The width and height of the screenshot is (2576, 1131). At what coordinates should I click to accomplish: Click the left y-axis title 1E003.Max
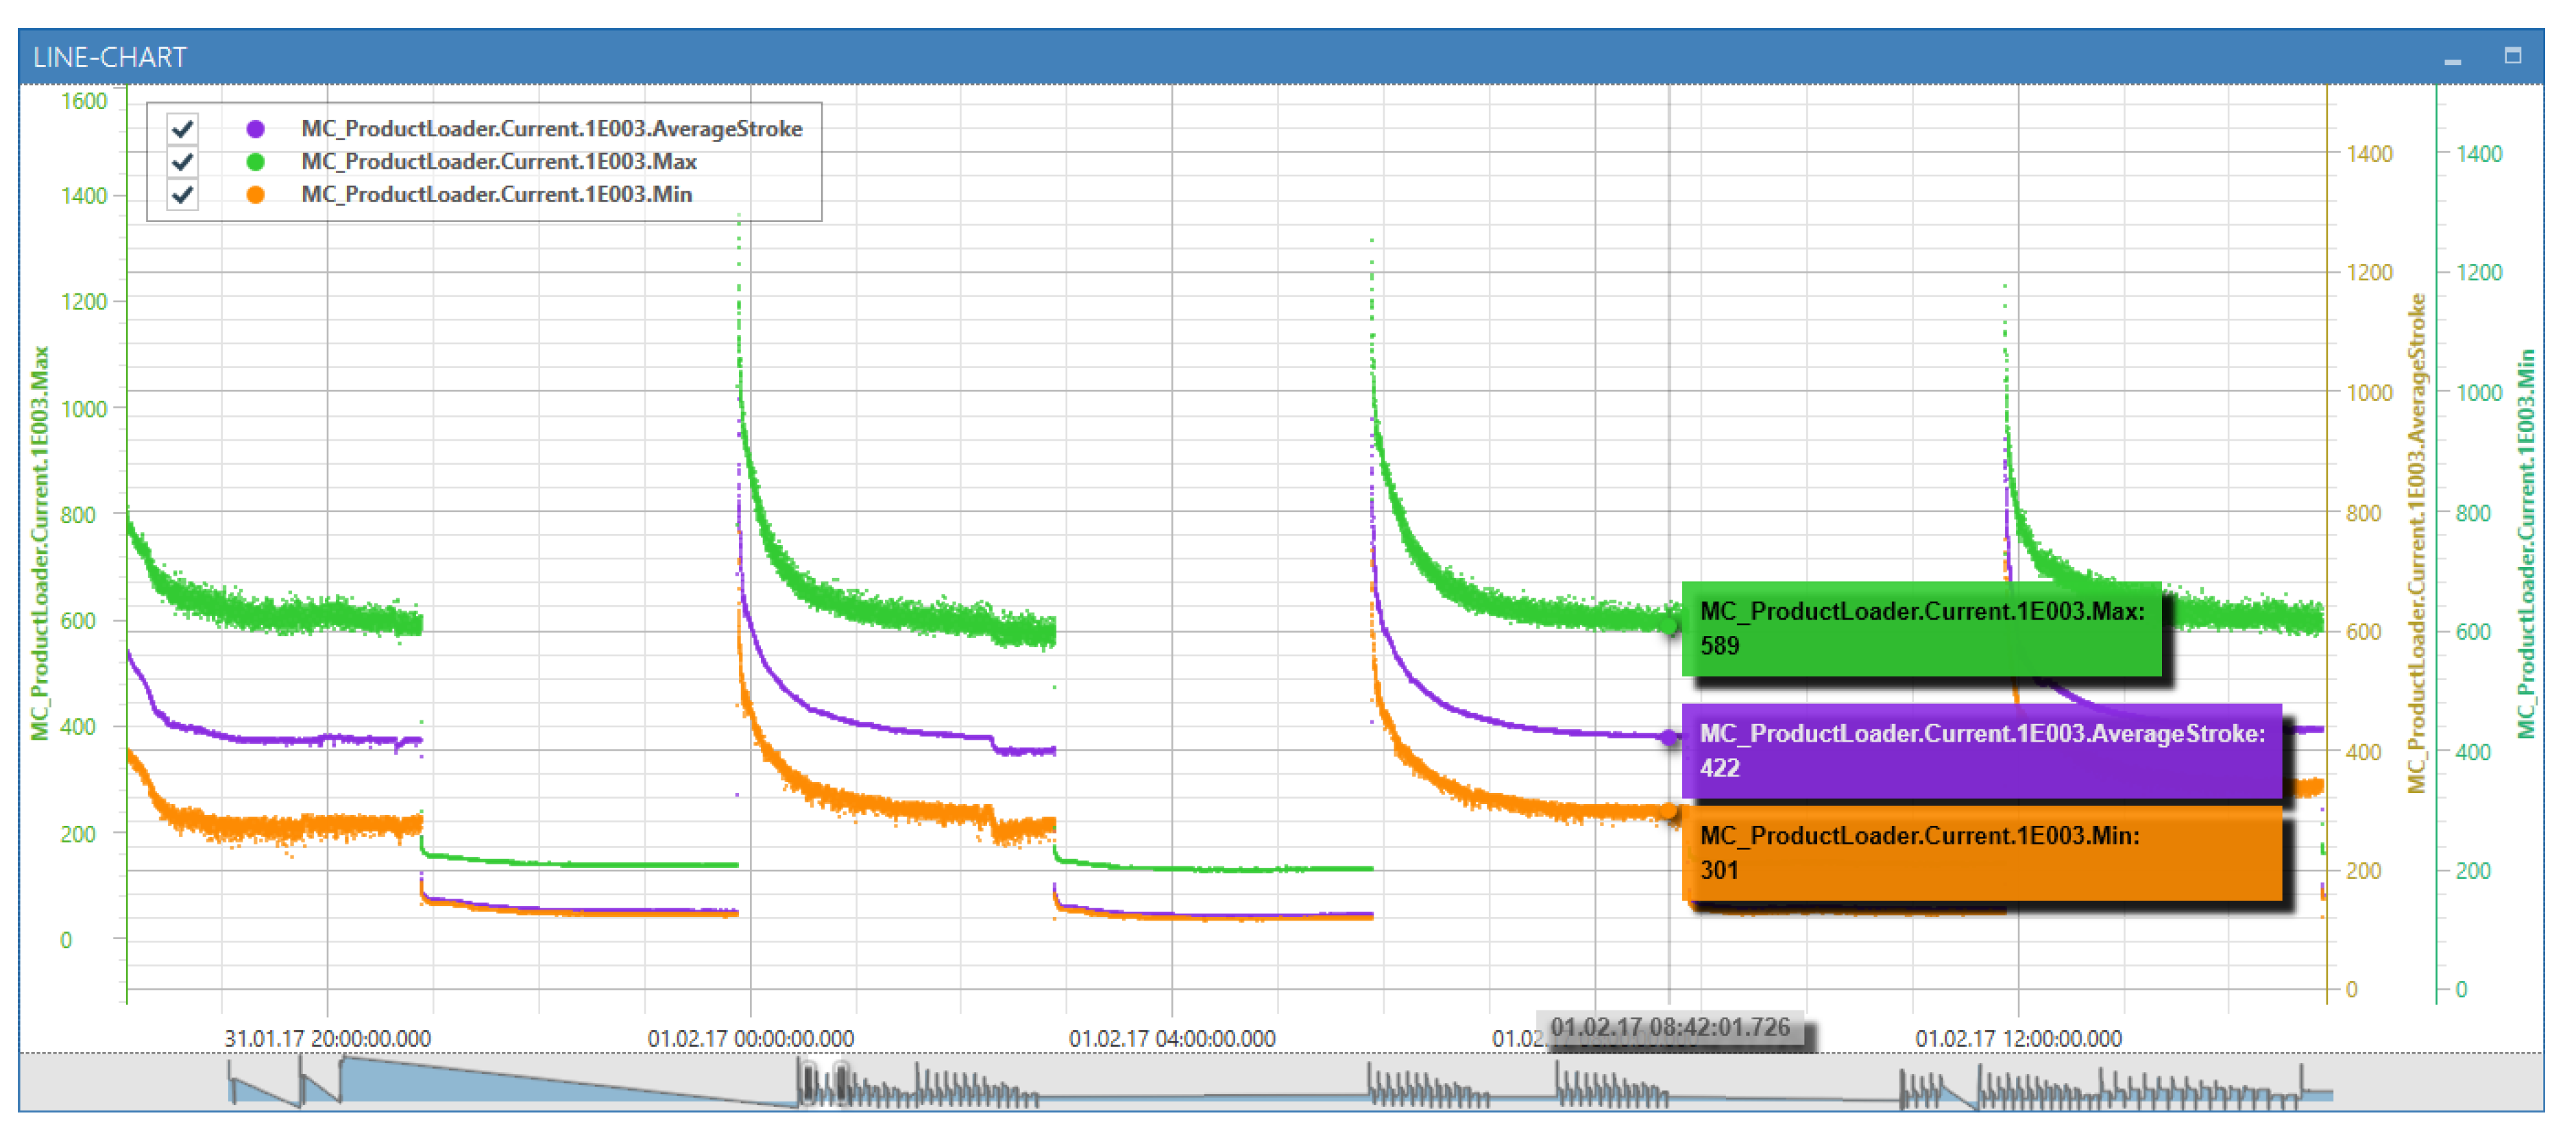click(x=40, y=543)
